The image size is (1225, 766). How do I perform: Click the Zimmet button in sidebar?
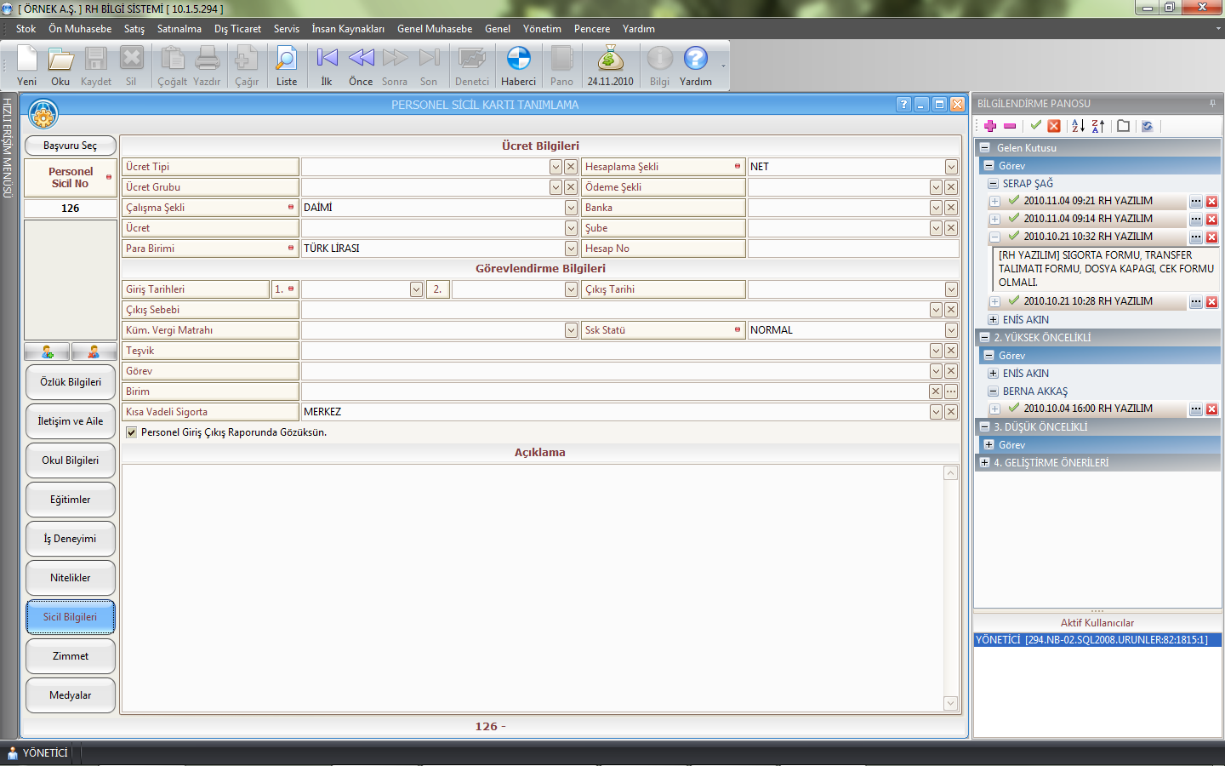click(71, 656)
